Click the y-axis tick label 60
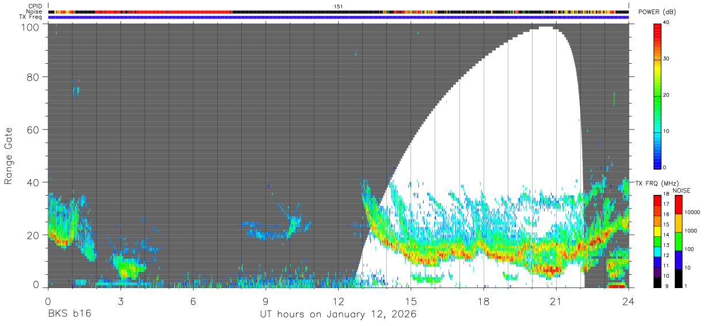707x326 pixels. [x=35, y=130]
